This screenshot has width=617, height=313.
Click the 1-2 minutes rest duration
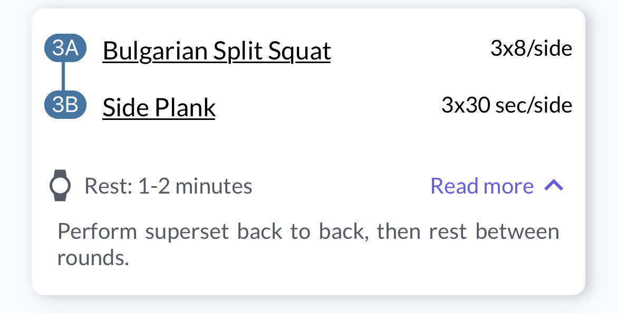coord(195,186)
